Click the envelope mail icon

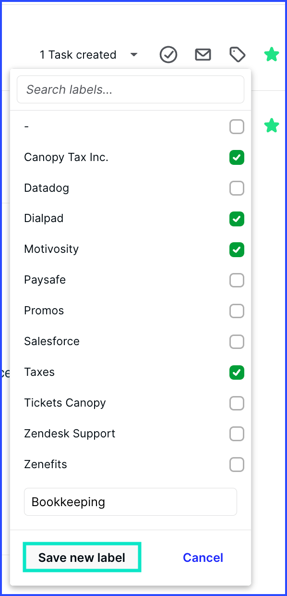203,55
